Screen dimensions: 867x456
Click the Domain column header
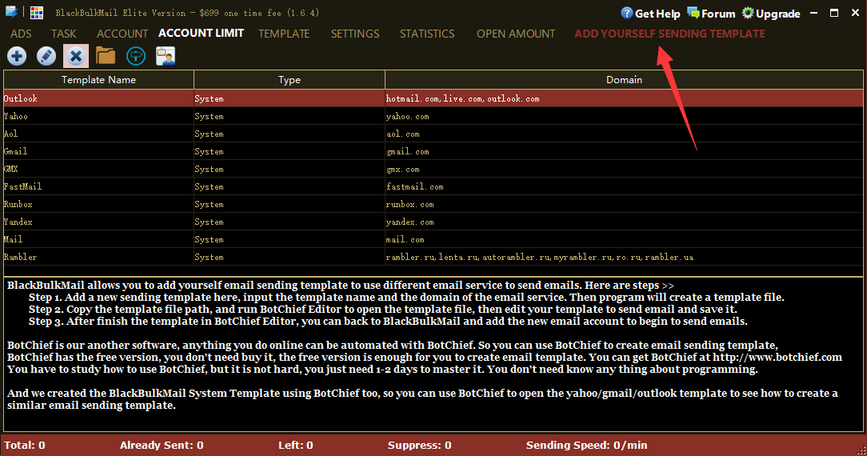point(624,79)
